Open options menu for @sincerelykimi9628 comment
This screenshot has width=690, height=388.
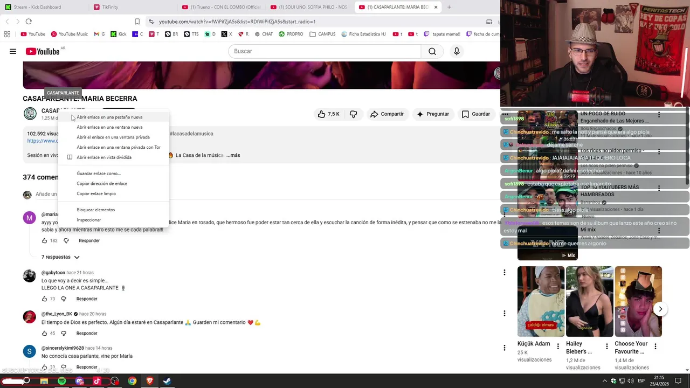pos(505,348)
